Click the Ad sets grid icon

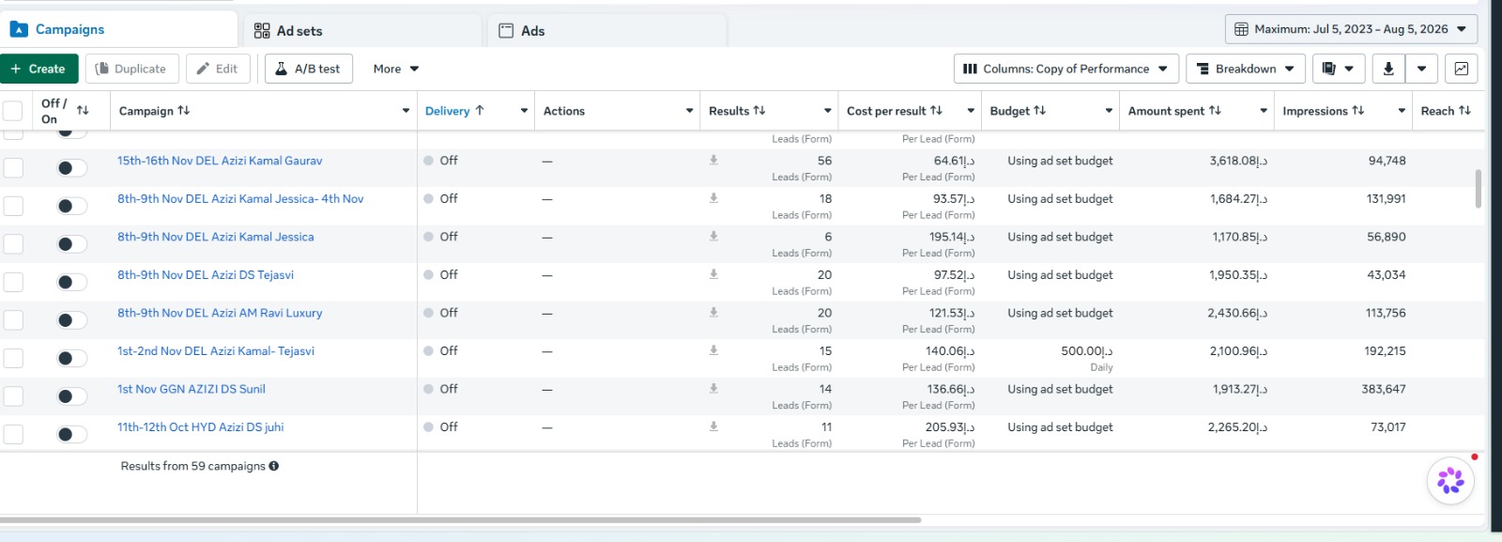262,31
